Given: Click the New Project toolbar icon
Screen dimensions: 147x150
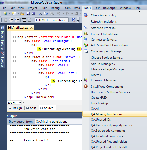Looking at the screenshot, I should pyautogui.click(x=6, y=14).
